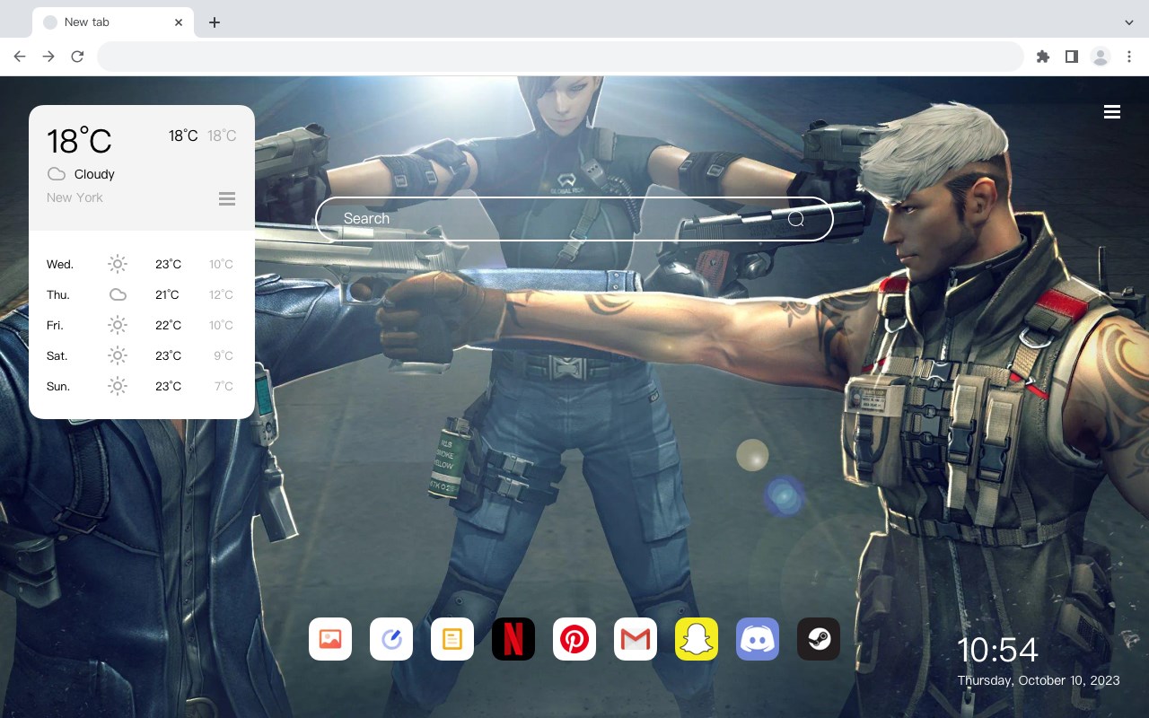Select the Sat. forecast row label
Image resolution: width=1149 pixels, height=718 pixels.
pyautogui.click(x=57, y=355)
